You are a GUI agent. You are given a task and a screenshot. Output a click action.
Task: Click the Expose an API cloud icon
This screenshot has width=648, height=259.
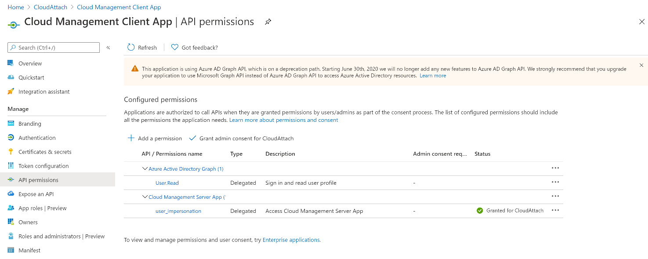click(x=11, y=194)
